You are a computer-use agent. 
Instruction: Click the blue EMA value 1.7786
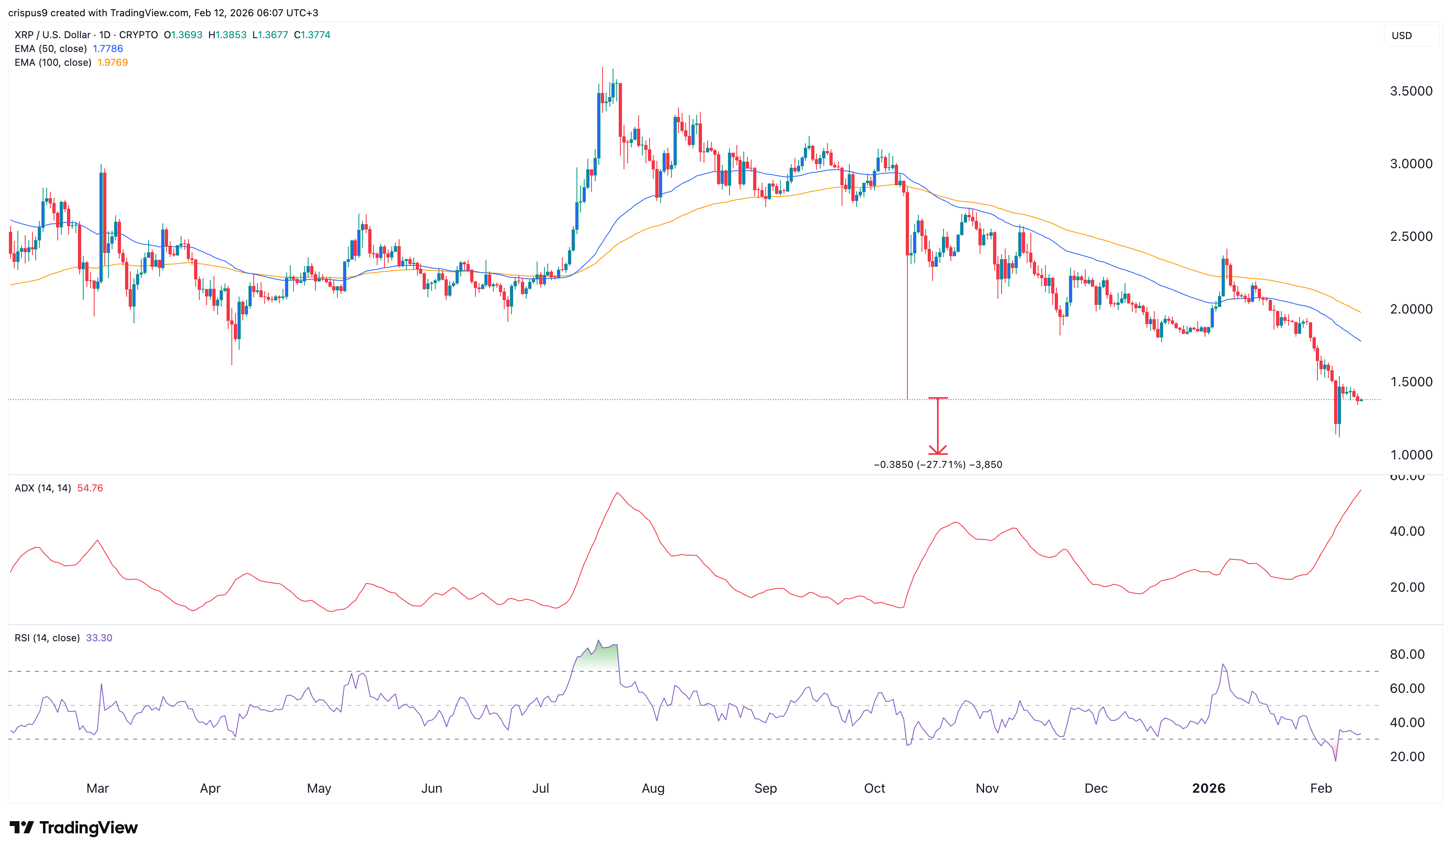[108, 49]
